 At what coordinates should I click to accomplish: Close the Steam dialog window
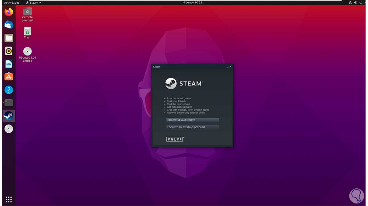pos(231,66)
